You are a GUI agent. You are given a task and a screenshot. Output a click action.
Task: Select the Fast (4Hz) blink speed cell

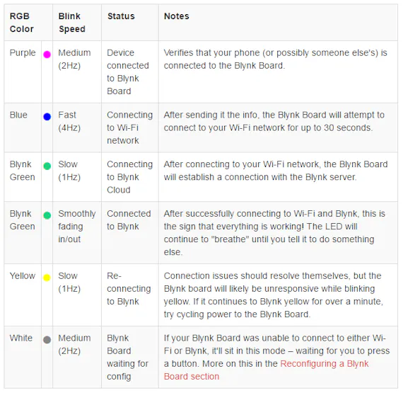pyautogui.click(x=77, y=127)
